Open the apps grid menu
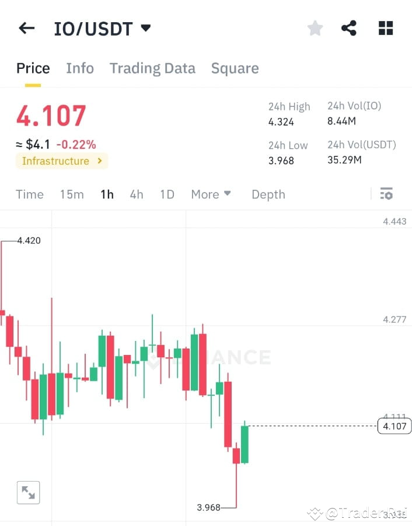This screenshot has width=412, height=526. 385,27
